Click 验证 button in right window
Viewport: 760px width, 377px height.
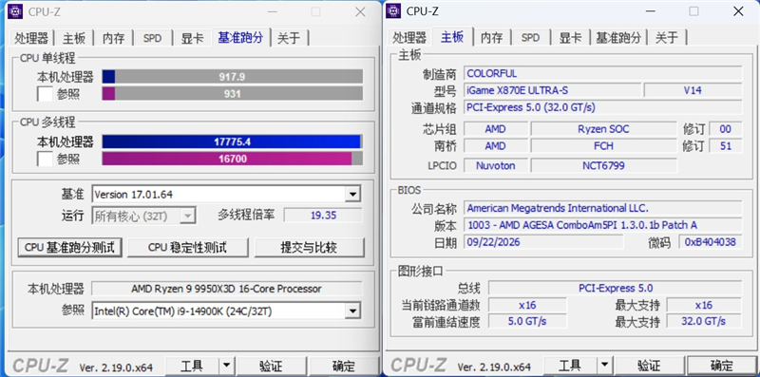649,366
